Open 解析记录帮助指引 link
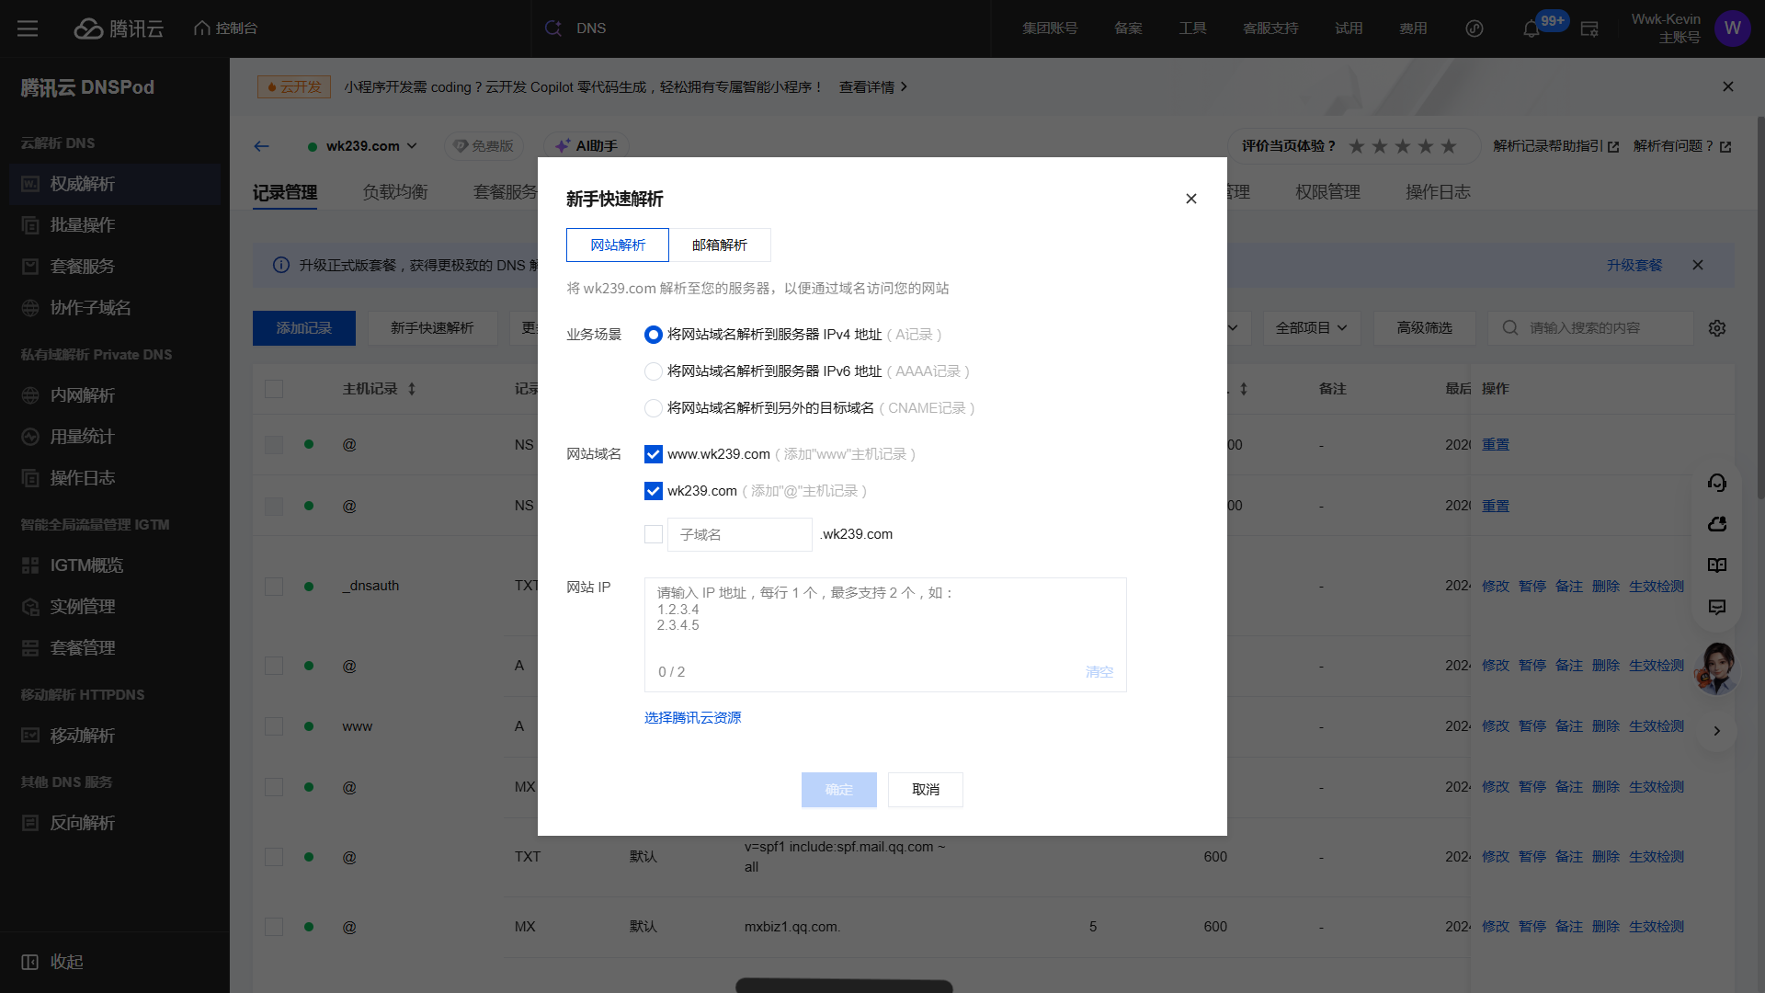This screenshot has height=993, width=1765. pos(1556,146)
